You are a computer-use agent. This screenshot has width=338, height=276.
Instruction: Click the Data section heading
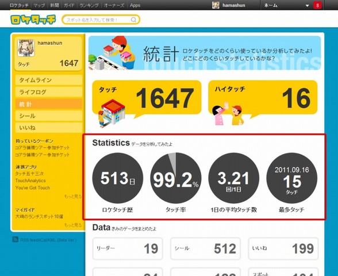pyautogui.click(x=101, y=227)
